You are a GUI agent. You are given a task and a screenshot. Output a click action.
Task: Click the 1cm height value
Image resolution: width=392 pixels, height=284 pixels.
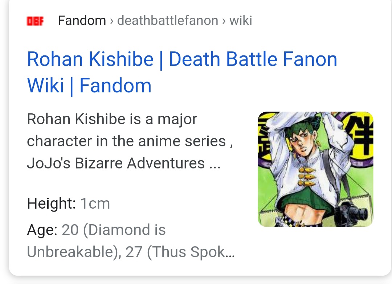point(95,204)
